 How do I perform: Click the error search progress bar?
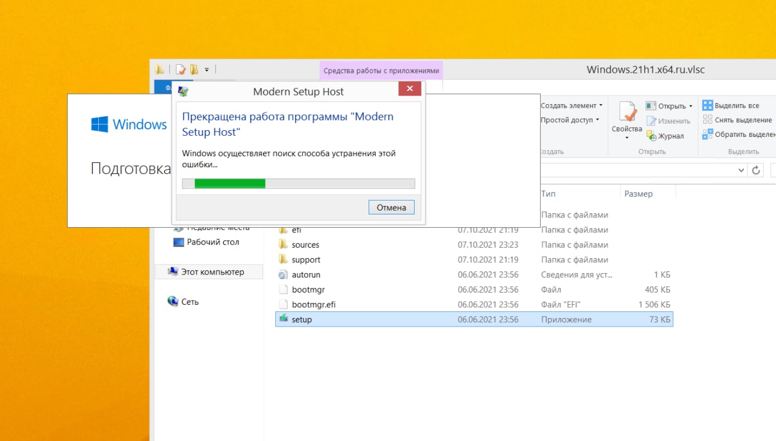click(298, 184)
